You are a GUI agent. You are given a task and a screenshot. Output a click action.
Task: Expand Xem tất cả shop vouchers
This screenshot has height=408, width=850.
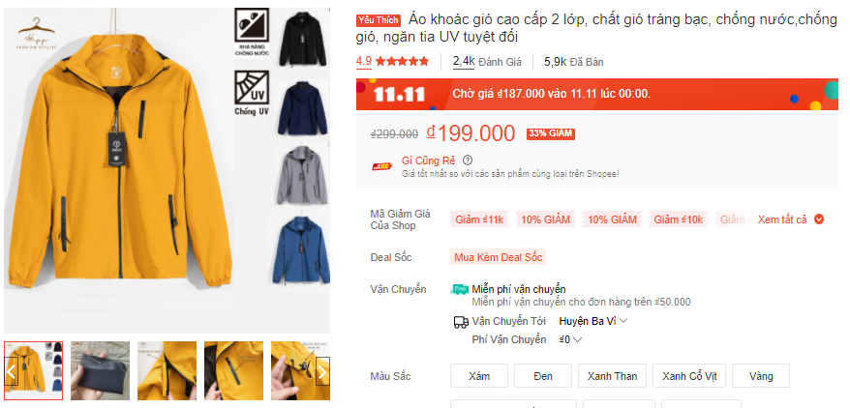coord(790,219)
